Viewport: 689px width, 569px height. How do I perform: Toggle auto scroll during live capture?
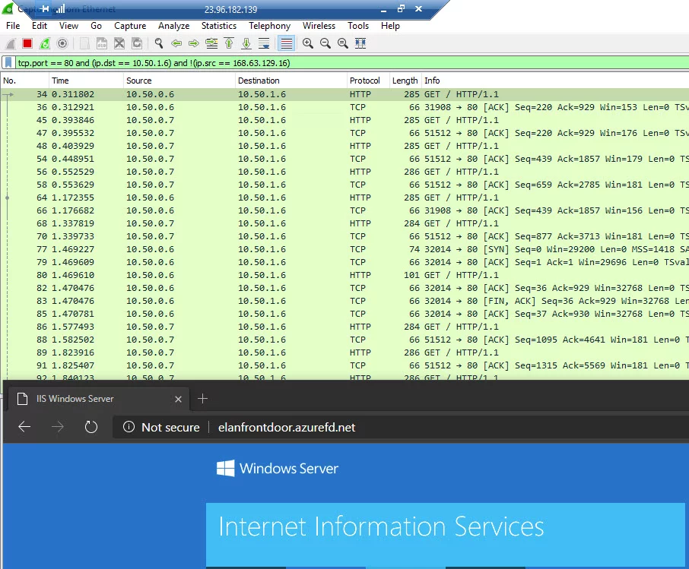coord(264,43)
